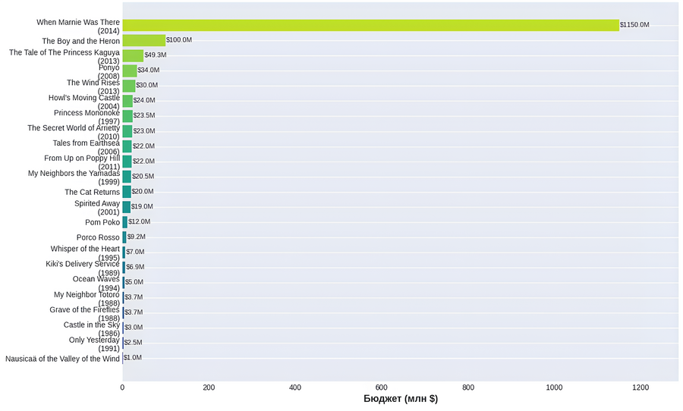Image resolution: width=683 pixels, height=411 pixels.
Task: Click the $1150.0M value label
Action: point(634,25)
